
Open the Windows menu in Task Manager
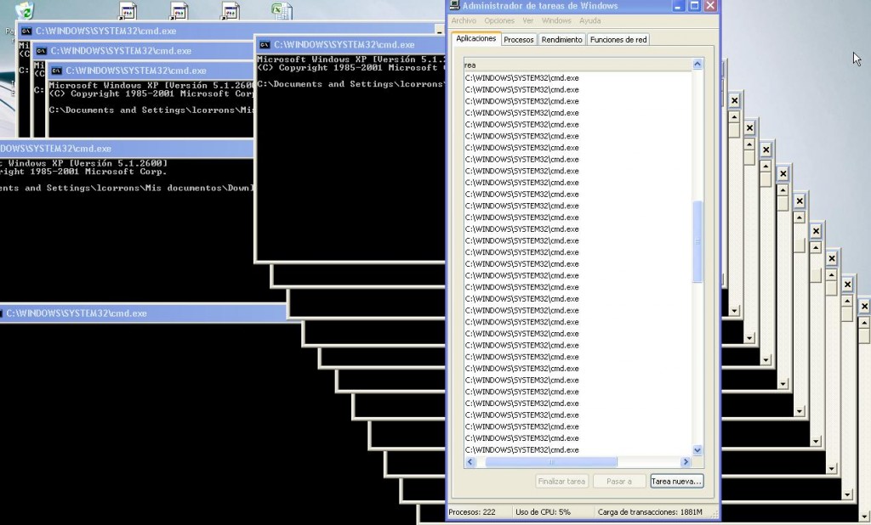click(556, 20)
